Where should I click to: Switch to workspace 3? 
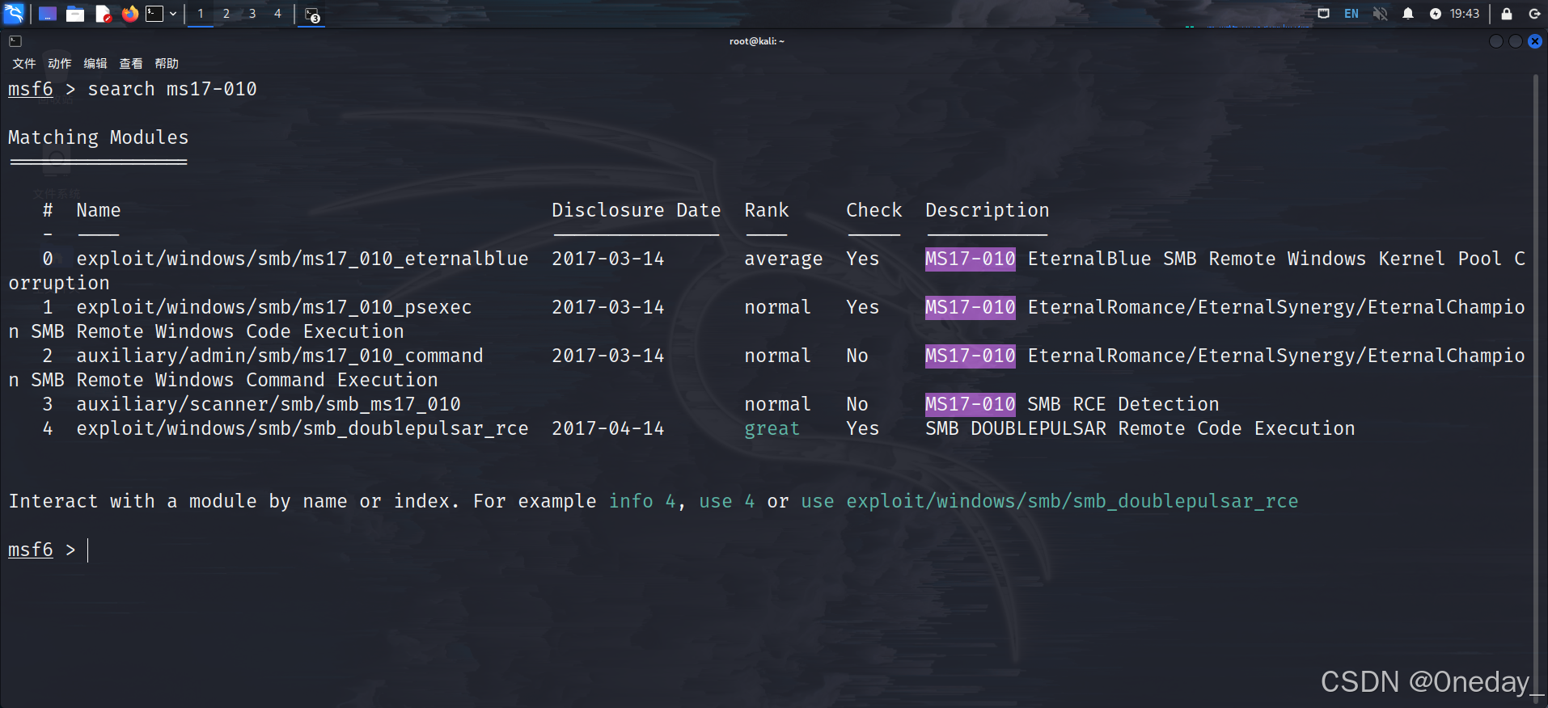252,14
